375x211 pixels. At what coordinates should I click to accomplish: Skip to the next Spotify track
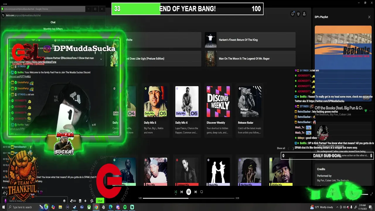pyautogui.click(x=196, y=192)
